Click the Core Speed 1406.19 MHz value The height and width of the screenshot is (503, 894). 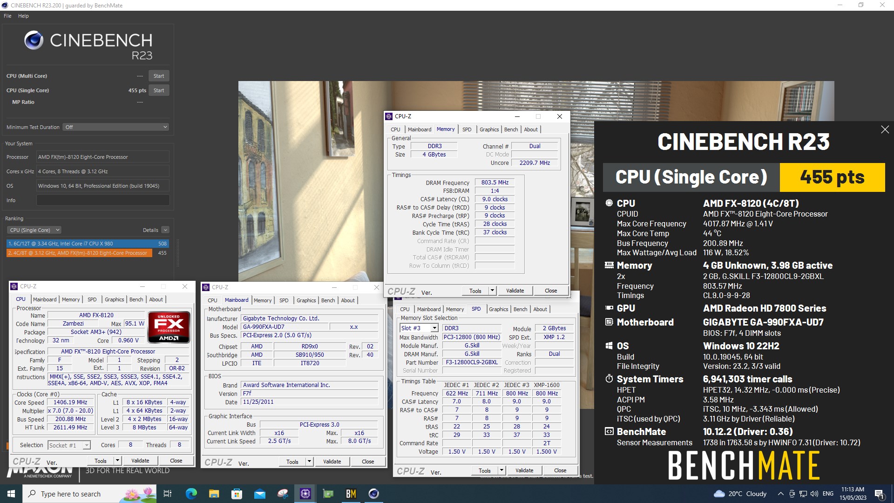tap(70, 402)
